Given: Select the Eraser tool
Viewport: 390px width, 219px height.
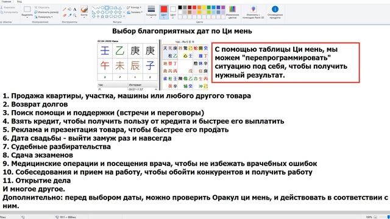Looking at the screenshot, I should [x=65, y=15].
